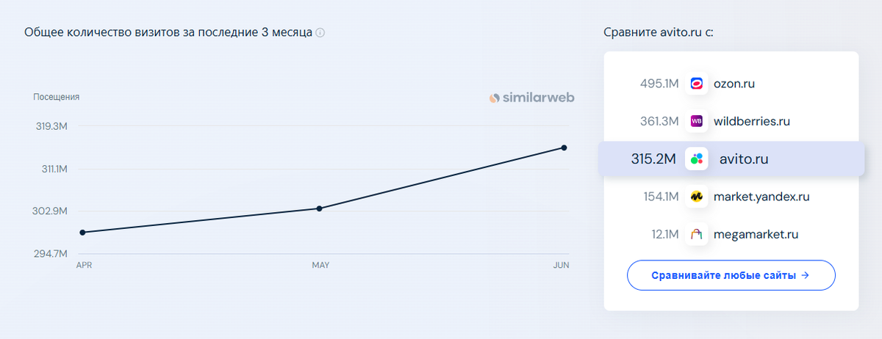The height and width of the screenshot is (339, 882).
Task: Click the info icon next to chart title
Action: [320, 33]
